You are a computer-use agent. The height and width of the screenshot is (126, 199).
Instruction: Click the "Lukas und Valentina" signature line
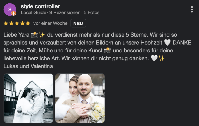[28, 66]
